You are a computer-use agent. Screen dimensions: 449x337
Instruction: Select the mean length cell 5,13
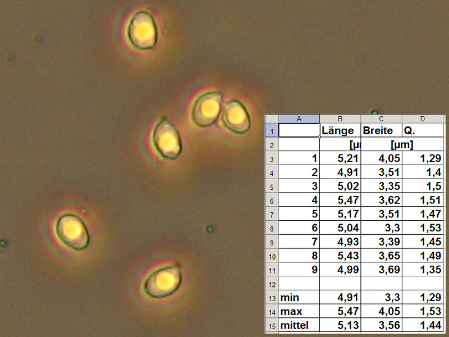(340, 325)
